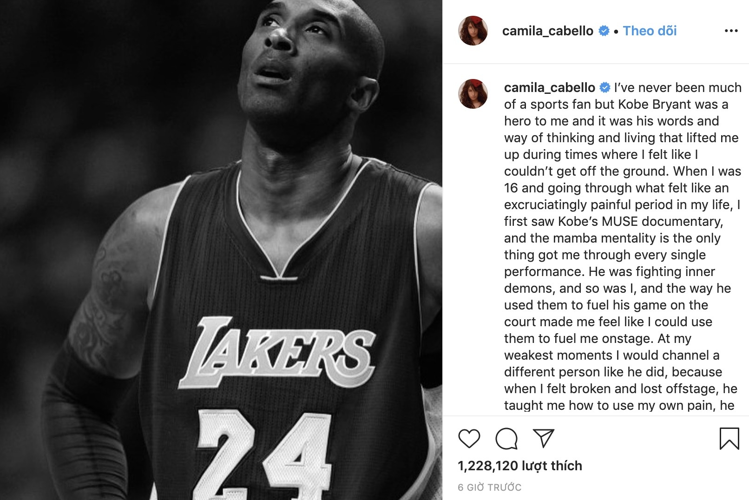Viewport: 749px width, 500px height.
Task: Open the avatar beside the caption text
Action: (x=473, y=93)
